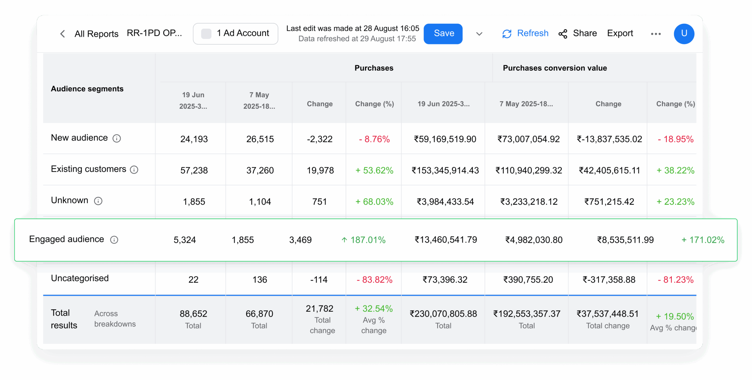Click the Refresh circular arrows icon
The image size is (752, 380).
[x=507, y=34]
